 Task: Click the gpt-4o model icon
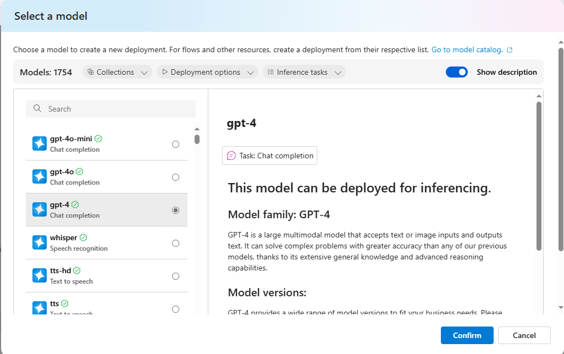coord(40,176)
